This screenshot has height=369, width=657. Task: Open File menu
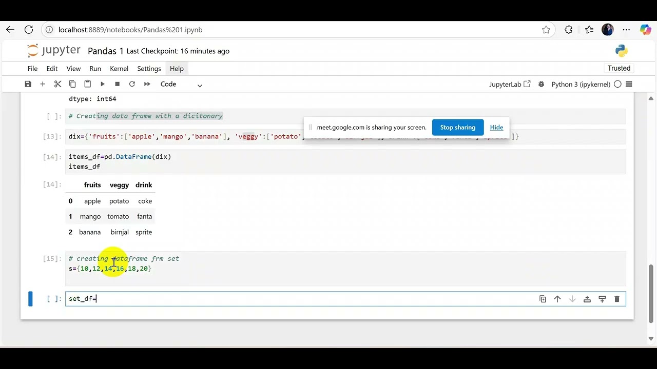pyautogui.click(x=32, y=68)
